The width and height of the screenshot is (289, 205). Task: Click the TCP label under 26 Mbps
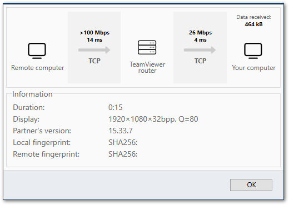coord(200,61)
